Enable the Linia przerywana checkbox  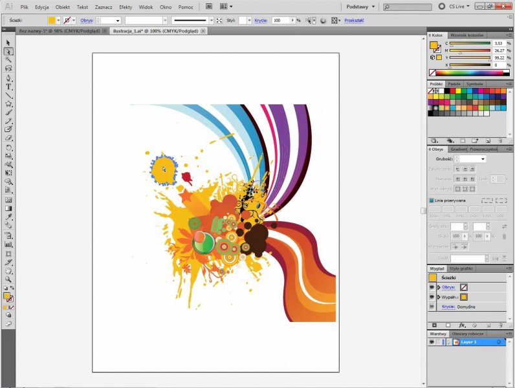[432, 200]
